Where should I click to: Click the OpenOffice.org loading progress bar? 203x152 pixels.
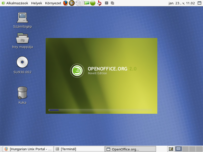(x=100, y=110)
